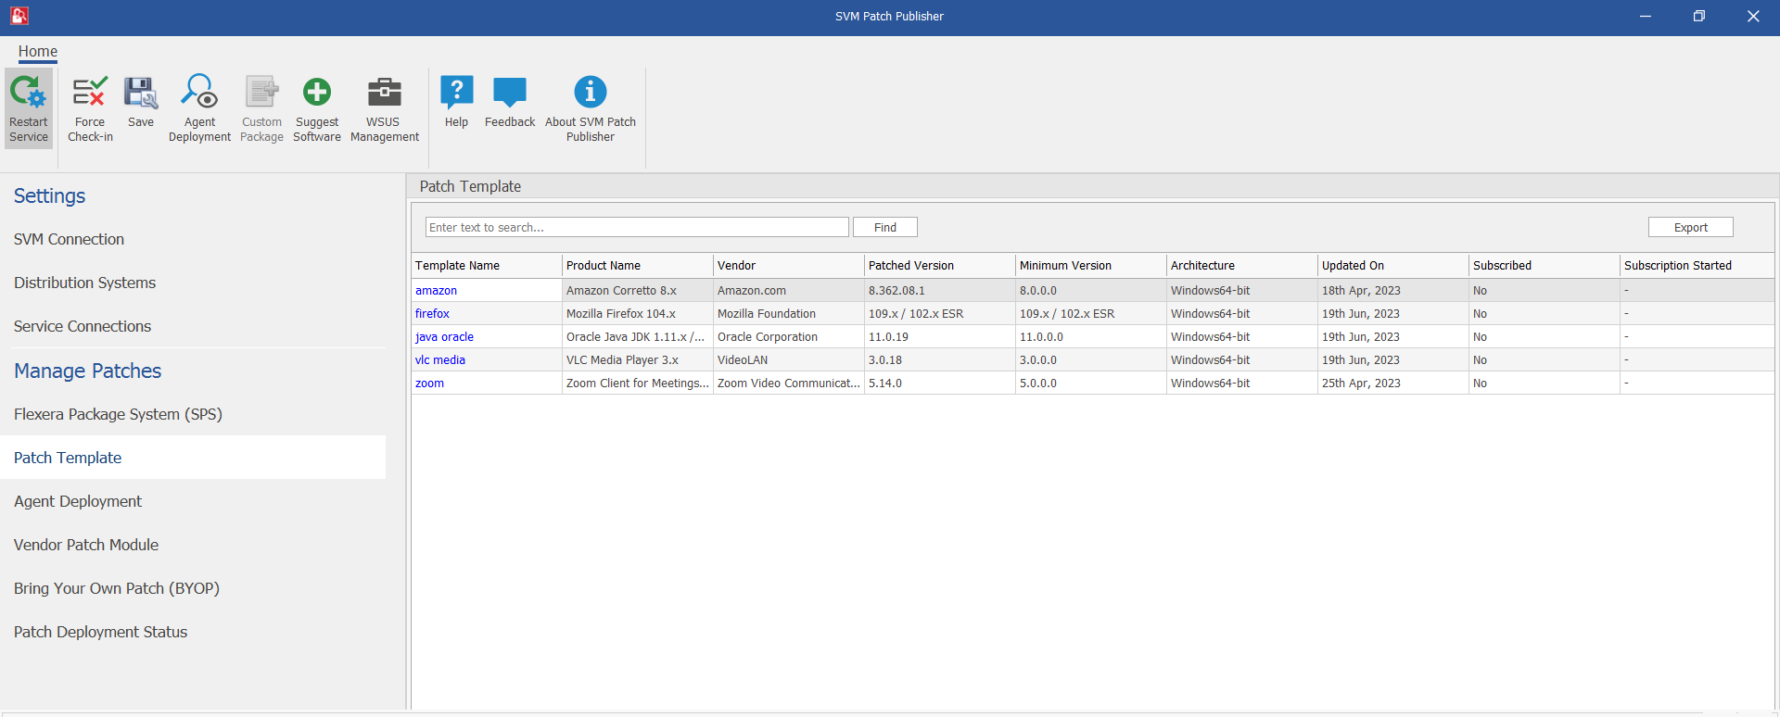The height and width of the screenshot is (717, 1780).
Task: Open the zoom template link
Action: 429,383
